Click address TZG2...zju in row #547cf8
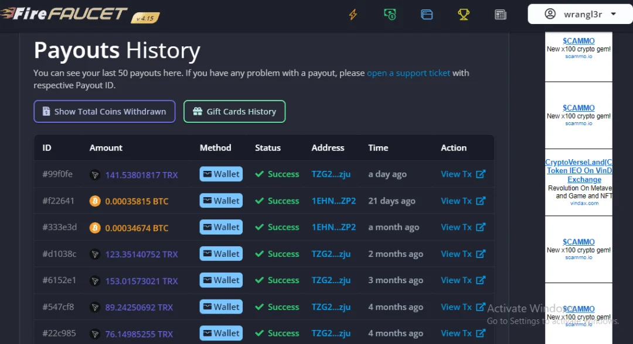This screenshot has width=633, height=344. point(331,307)
